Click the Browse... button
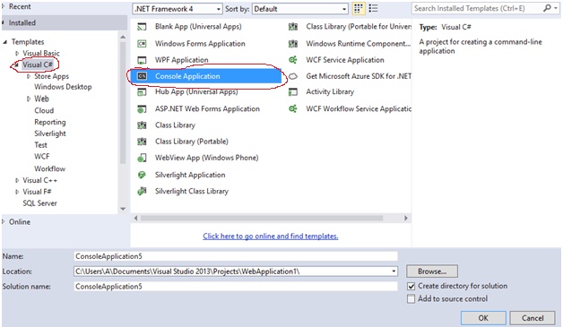Image resolution: width=563 pixels, height=327 pixels. coord(432,271)
